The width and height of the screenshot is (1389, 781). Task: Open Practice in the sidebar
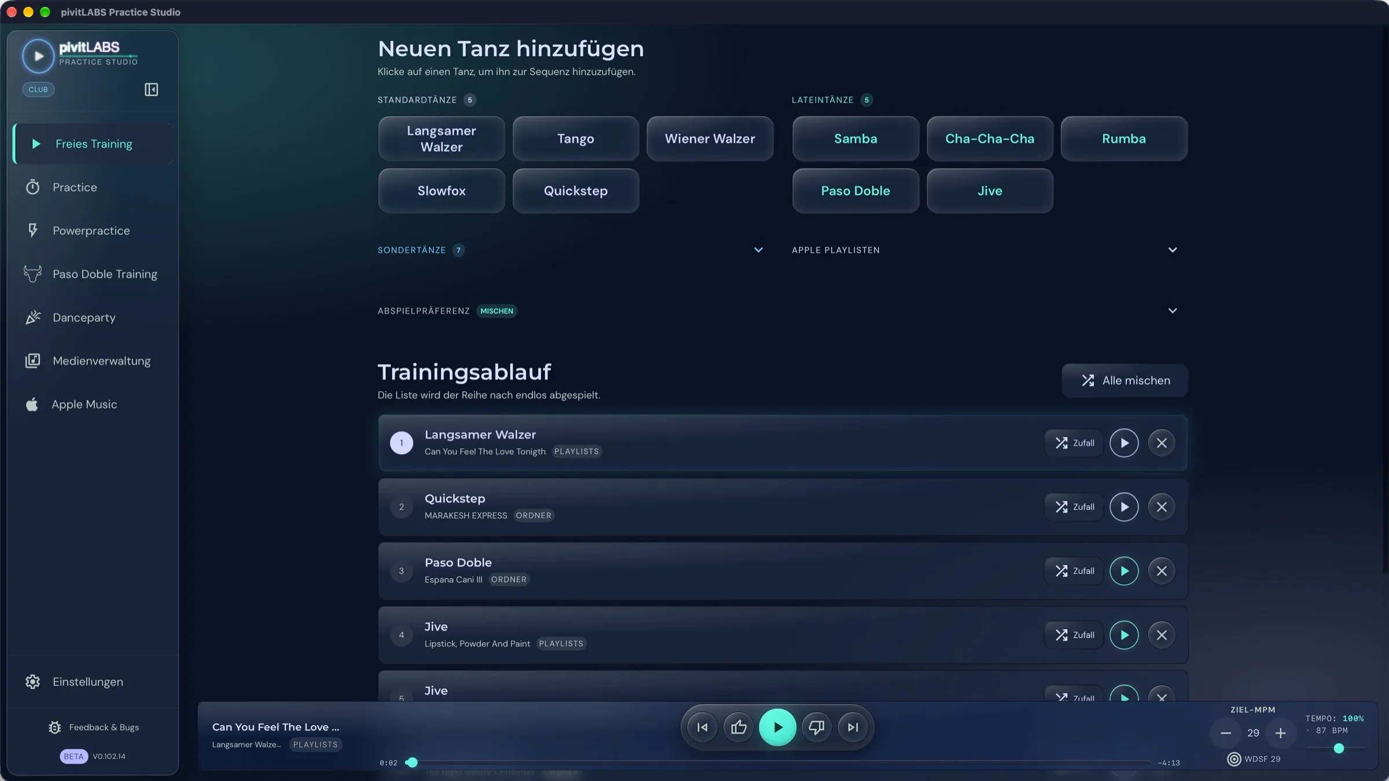pyautogui.click(x=93, y=187)
